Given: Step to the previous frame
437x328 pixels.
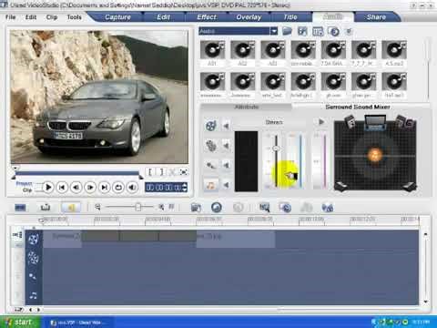Looking at the screenshot, I should [76, 188].
